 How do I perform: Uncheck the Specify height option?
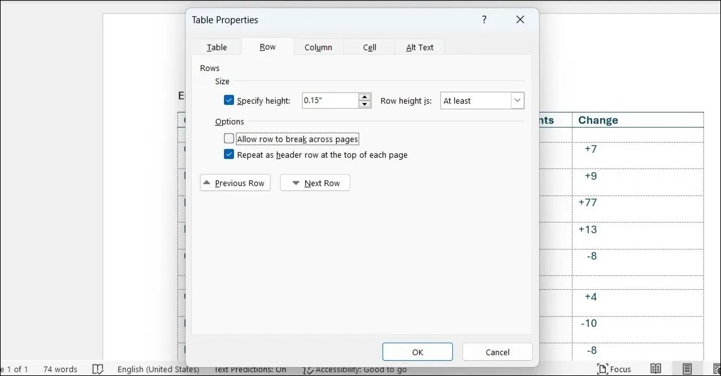pyautogui.click(x=228, y=100)
